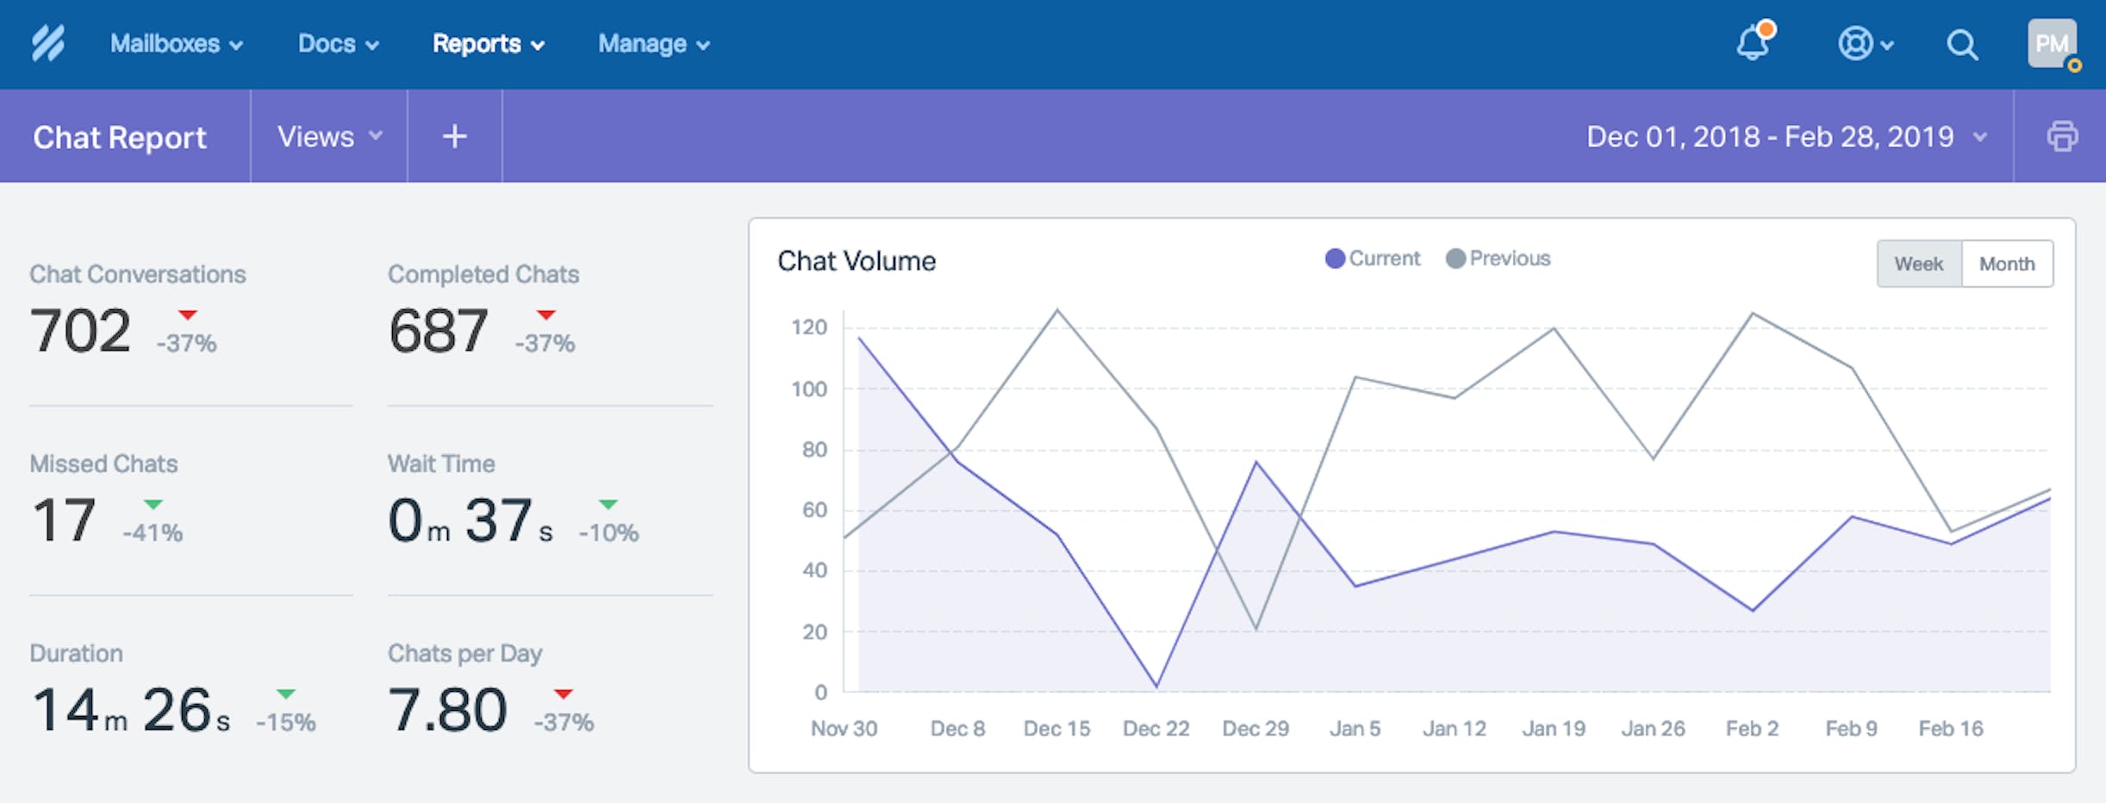Click the Chats per Day value 7.80
2106x803 pixels.
[x=447, y=710]
